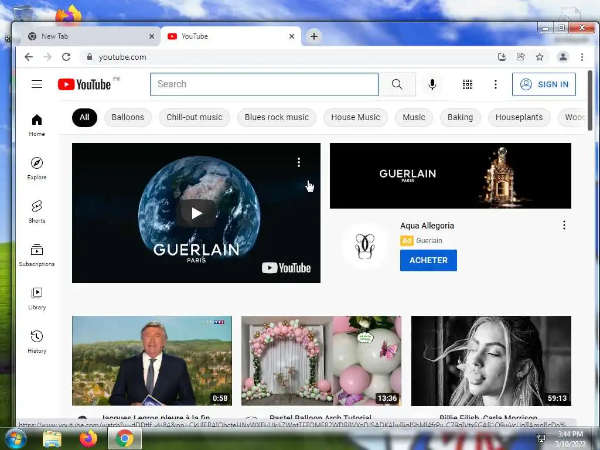Click the Chrome taskbar button
600x450 pixels.
pos(124,439)
